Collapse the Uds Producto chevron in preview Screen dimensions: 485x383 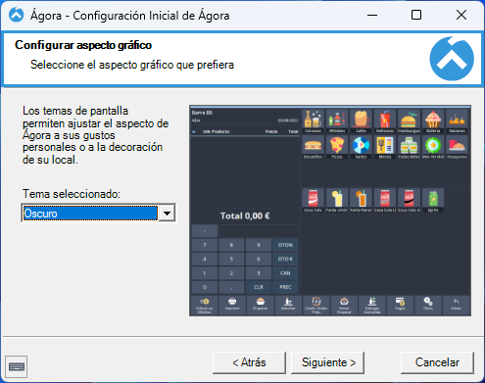point(194,131)
